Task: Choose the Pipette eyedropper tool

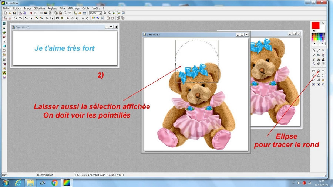Action: [x=318, y=51]
